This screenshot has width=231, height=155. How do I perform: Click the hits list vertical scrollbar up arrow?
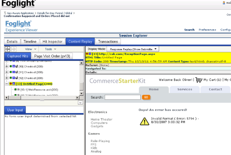pos(81,63)
